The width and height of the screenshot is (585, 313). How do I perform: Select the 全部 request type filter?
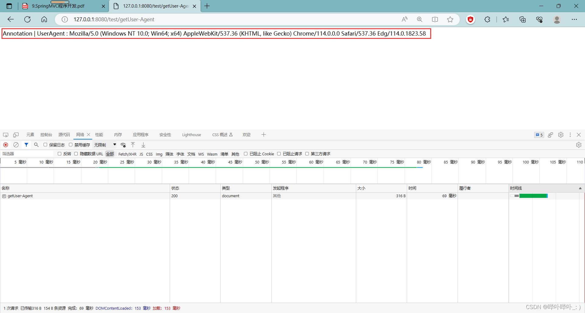pos(110,154)
